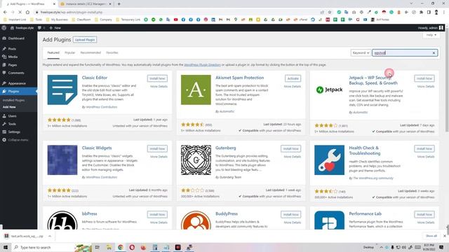Screen dimensions: 449x252
Task: Switch to the Favorites tab
Action: point(112,53)
